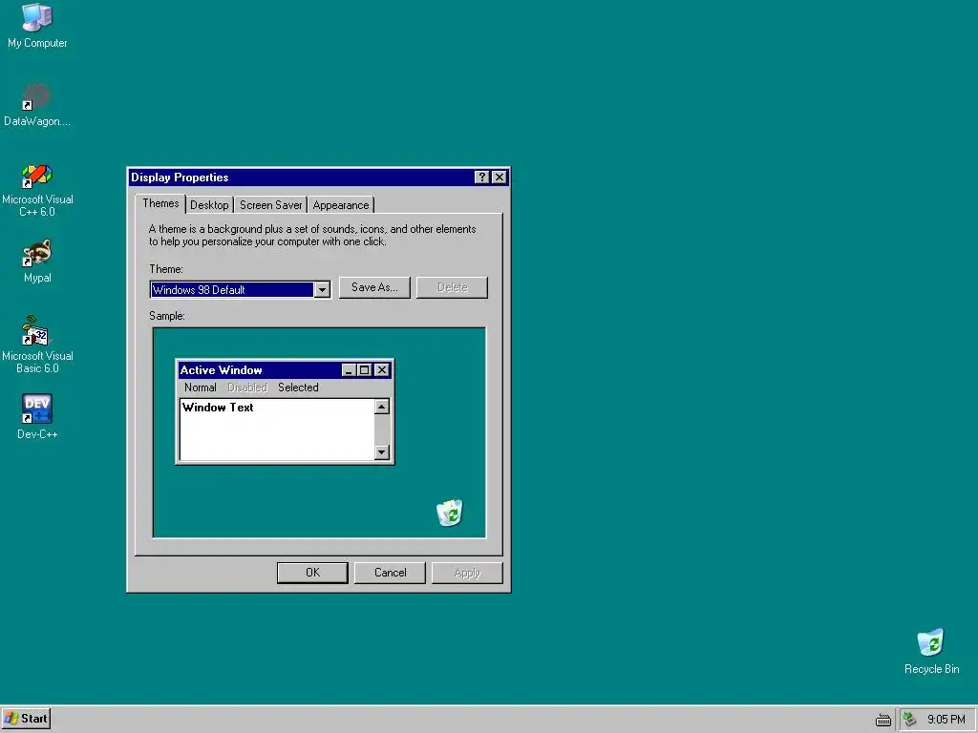Click the Window Text in sample

[218, 408]
